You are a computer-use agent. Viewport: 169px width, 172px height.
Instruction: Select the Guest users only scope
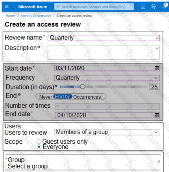pos(39,142)
